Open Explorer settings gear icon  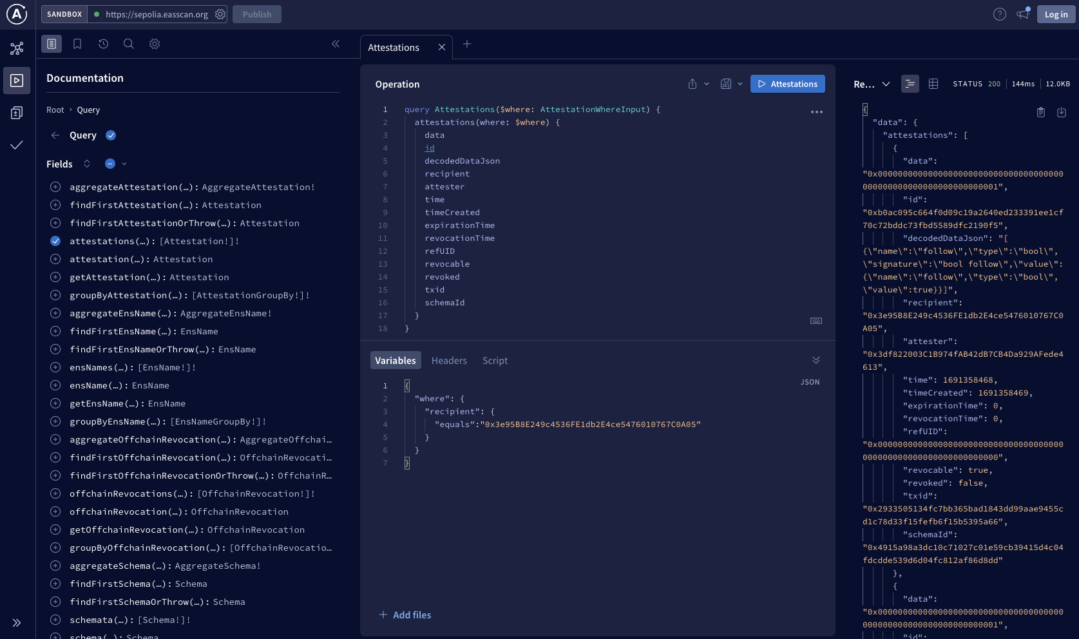154,43
